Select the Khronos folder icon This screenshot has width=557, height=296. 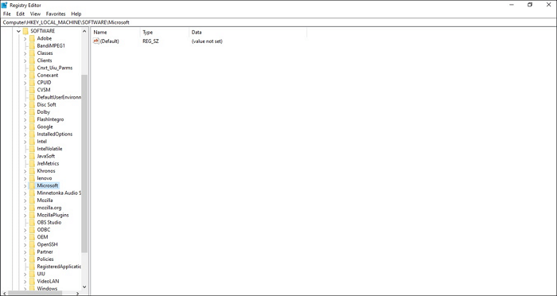tap(32, 171)
